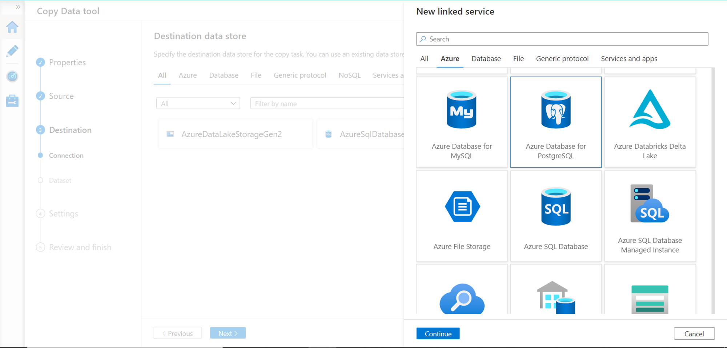Switch to Generic protocol tab in panel

562,59
